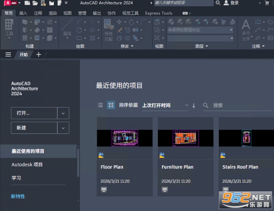Select the 特性匹配 match properties tool
274x211 pixels.
[109, 30]
